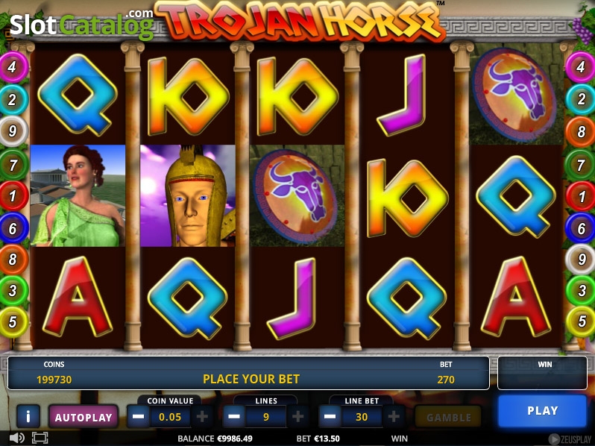595x446 pixels.
Task: Increase number of lines with plus
Action: [x=298, y=417]
